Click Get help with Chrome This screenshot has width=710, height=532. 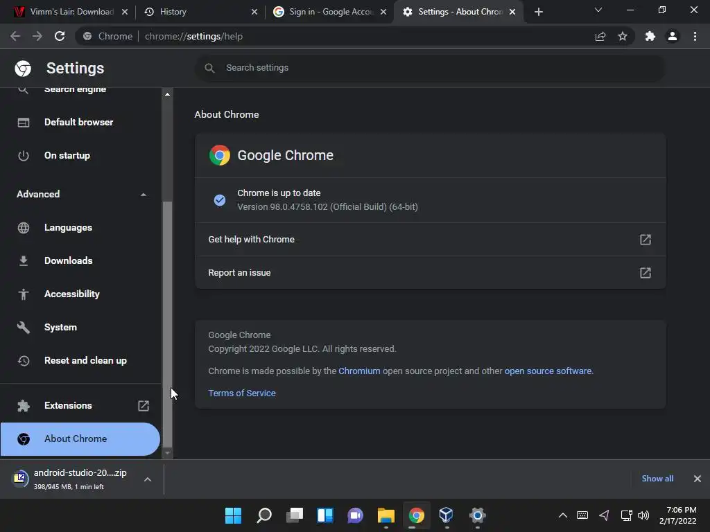430,239
